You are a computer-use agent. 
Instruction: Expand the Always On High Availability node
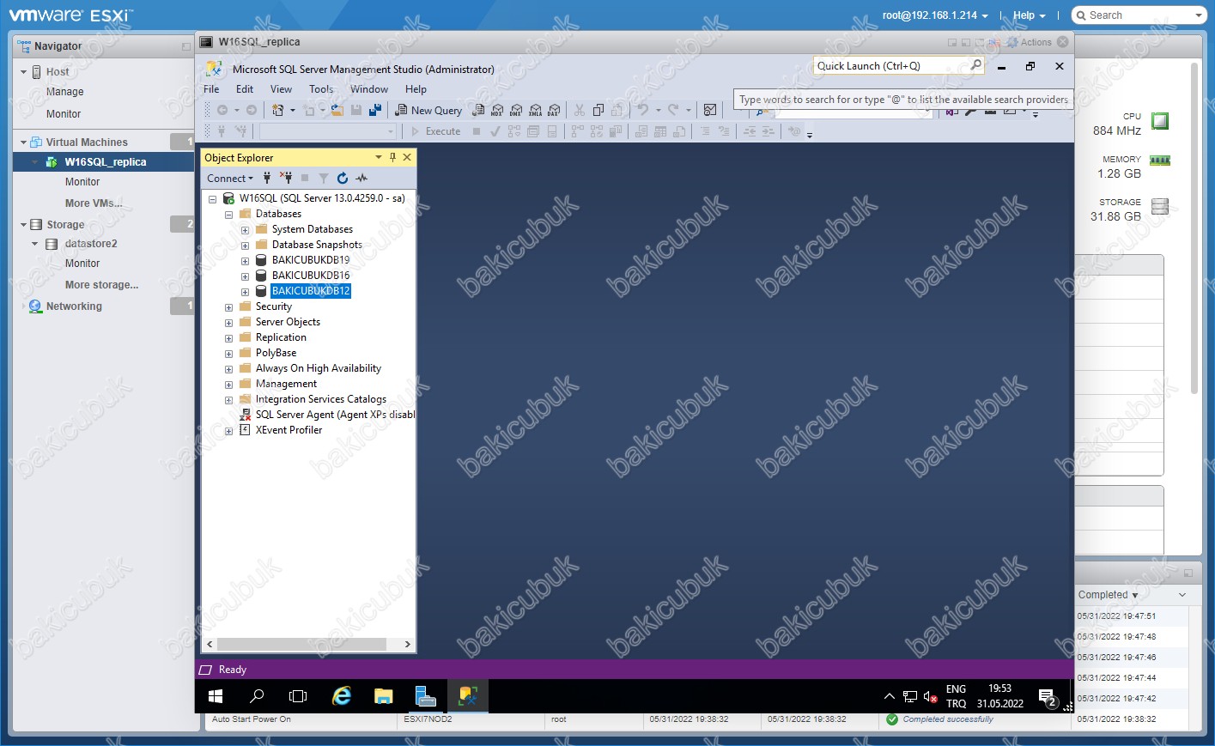pos(228,368)
